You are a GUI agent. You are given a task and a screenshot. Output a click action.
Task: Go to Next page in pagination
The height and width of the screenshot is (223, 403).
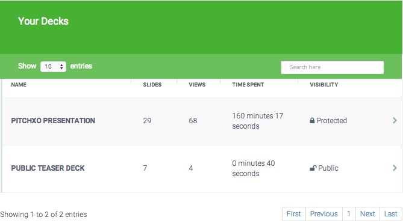(x=367, y=214)
